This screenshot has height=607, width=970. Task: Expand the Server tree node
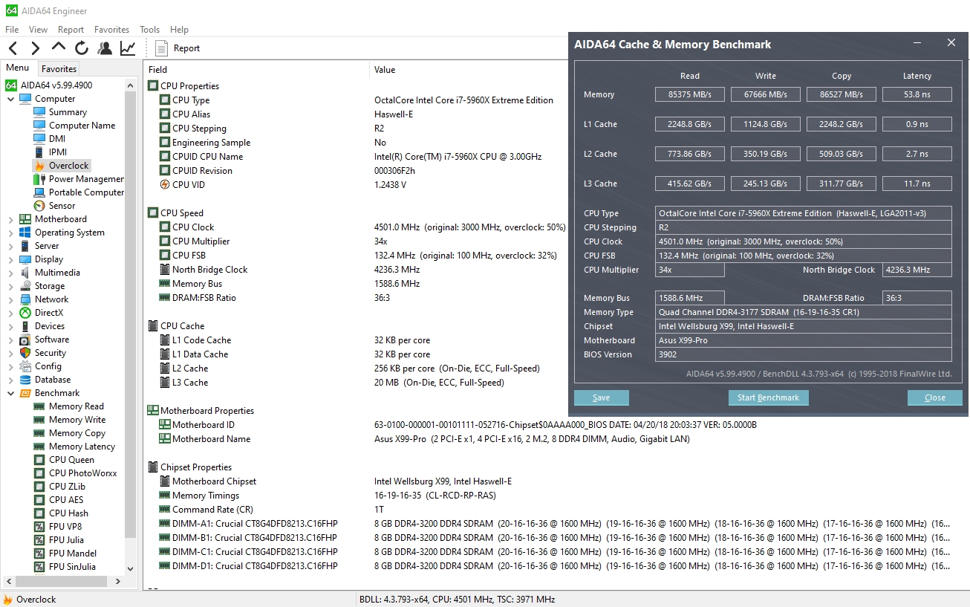click(x=11, y=246)
